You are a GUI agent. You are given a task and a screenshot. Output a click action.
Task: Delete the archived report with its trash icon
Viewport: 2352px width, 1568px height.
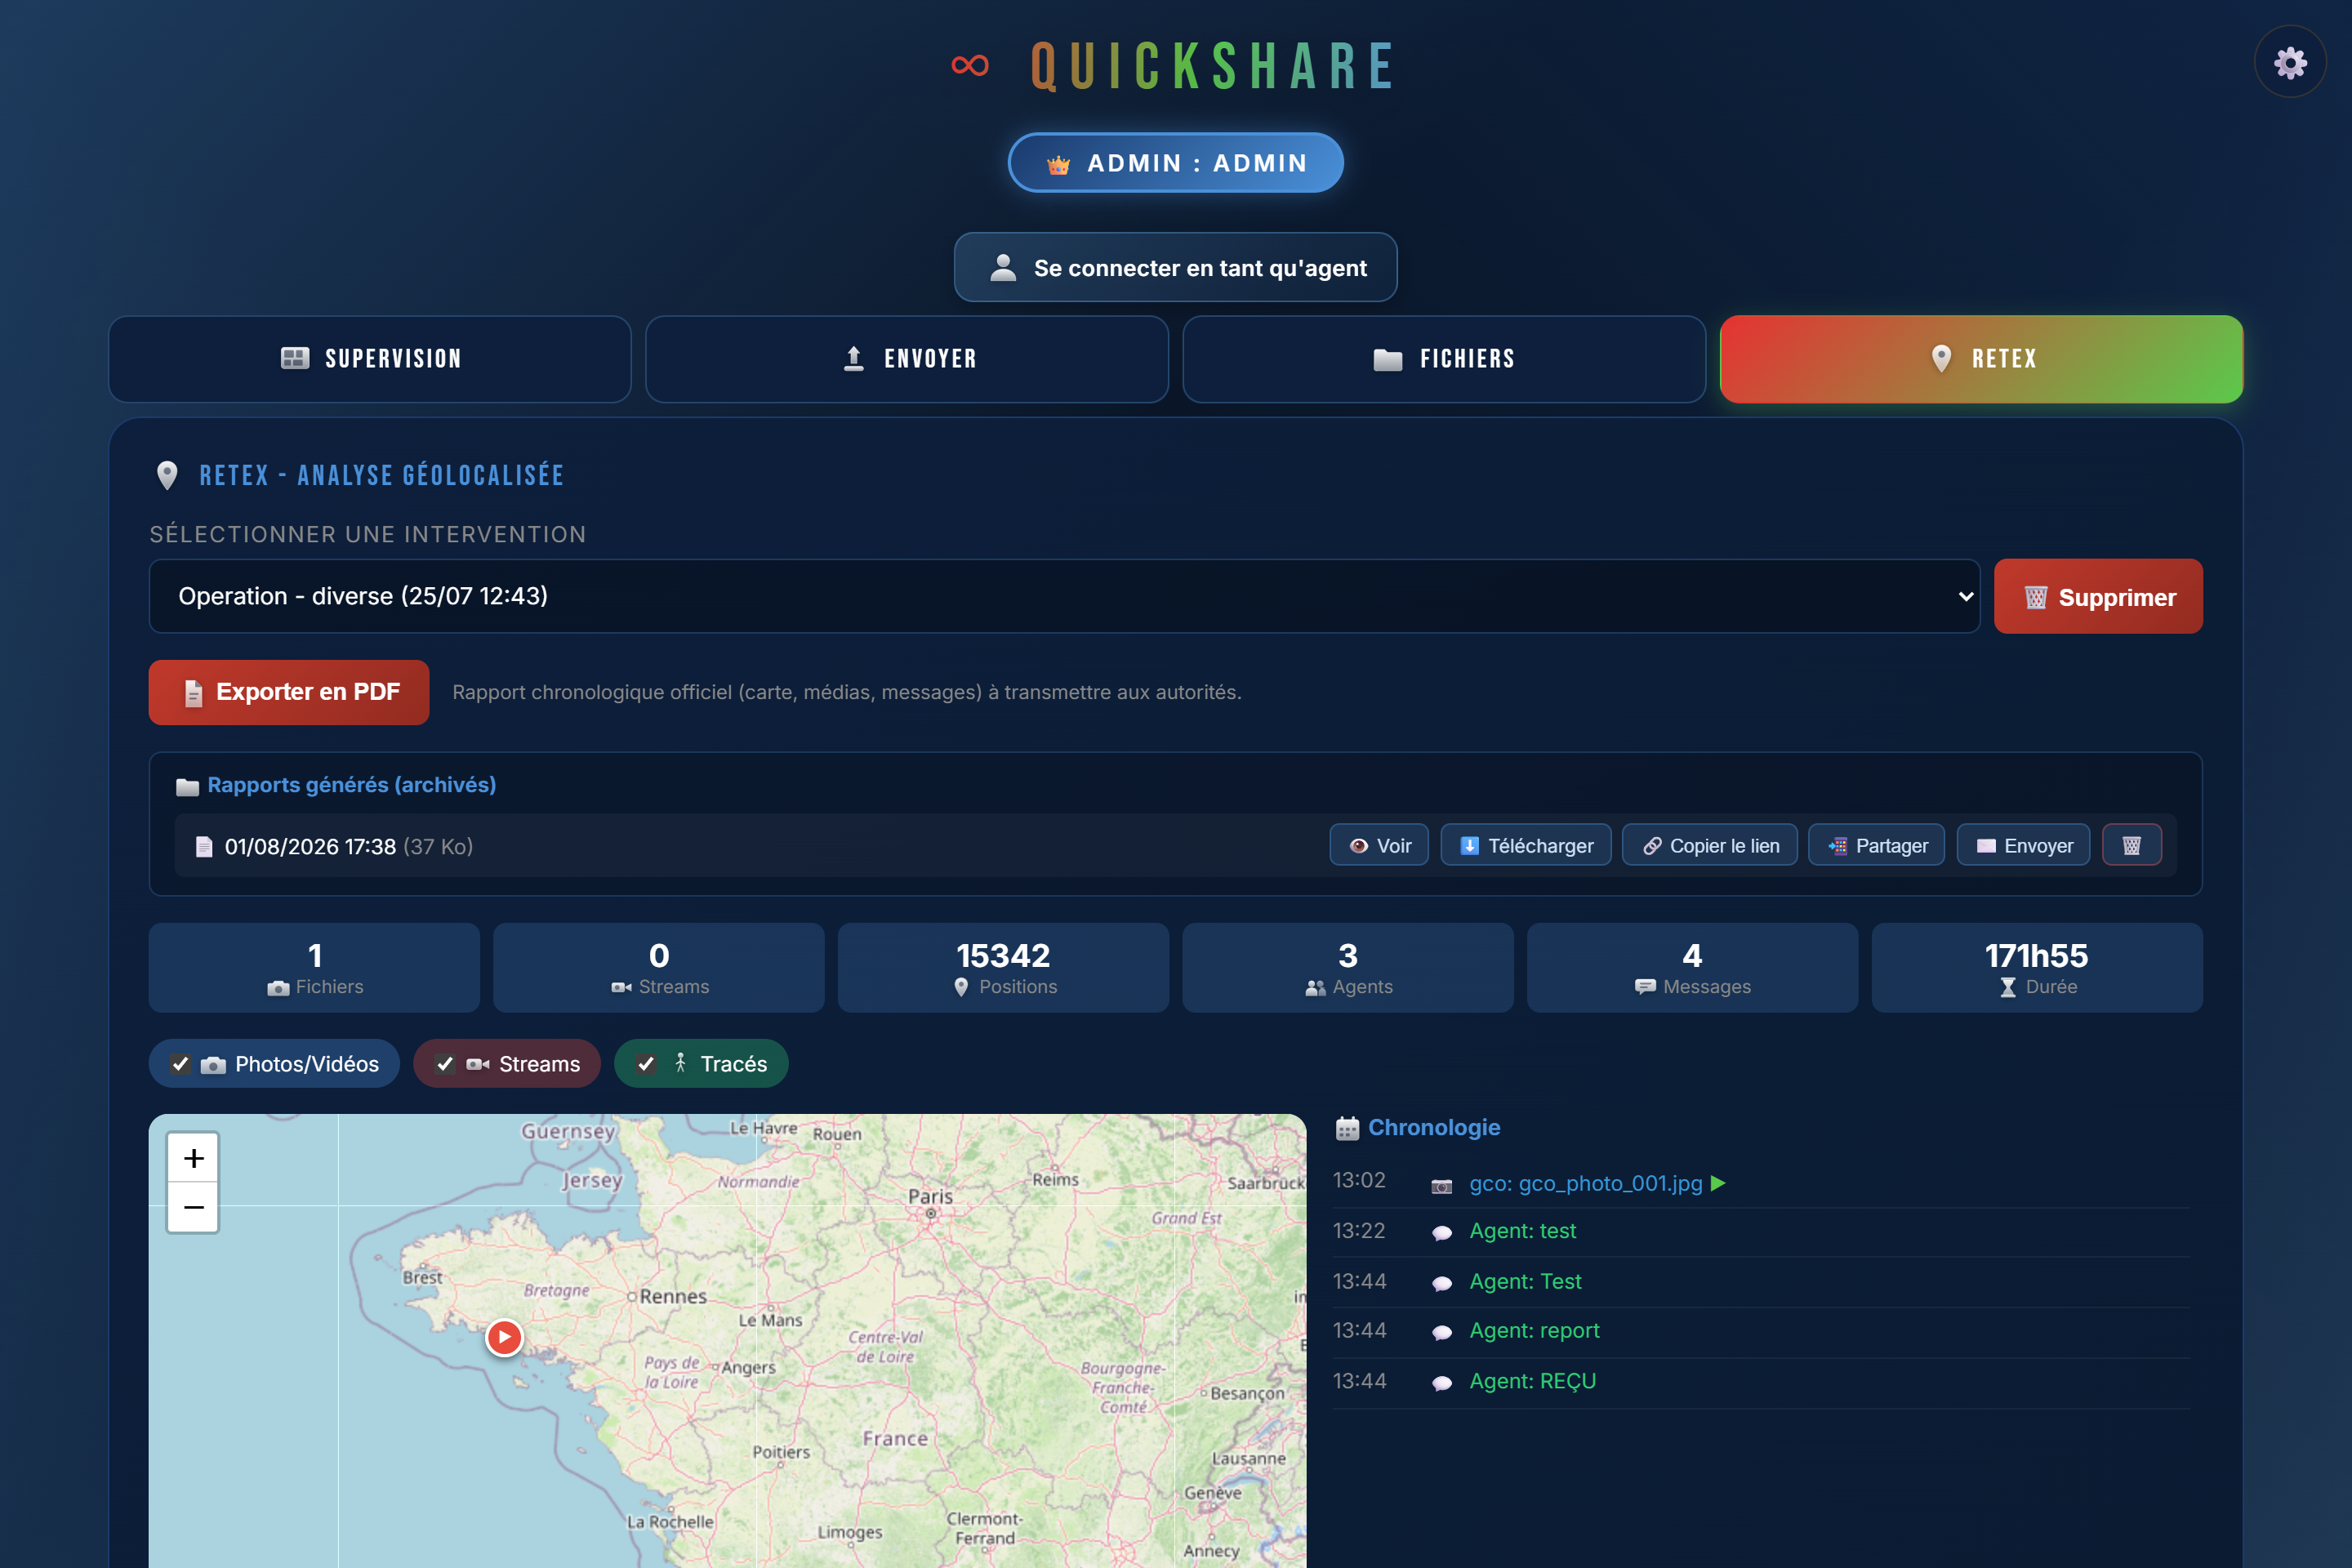(x=2131, y=845)
